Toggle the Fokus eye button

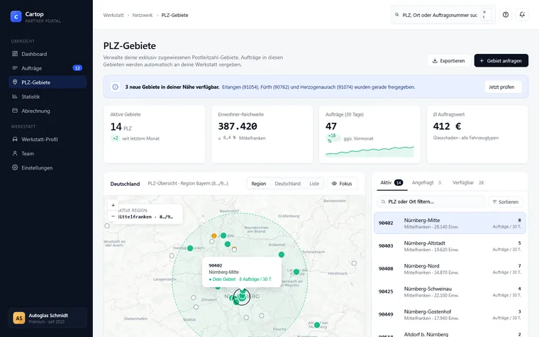[x=342, y=184]
